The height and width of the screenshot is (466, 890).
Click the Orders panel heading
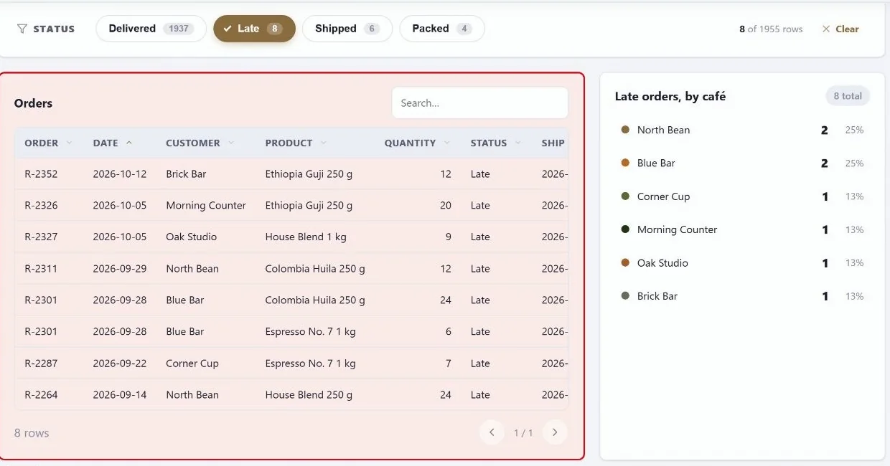[x=33, y=103]
